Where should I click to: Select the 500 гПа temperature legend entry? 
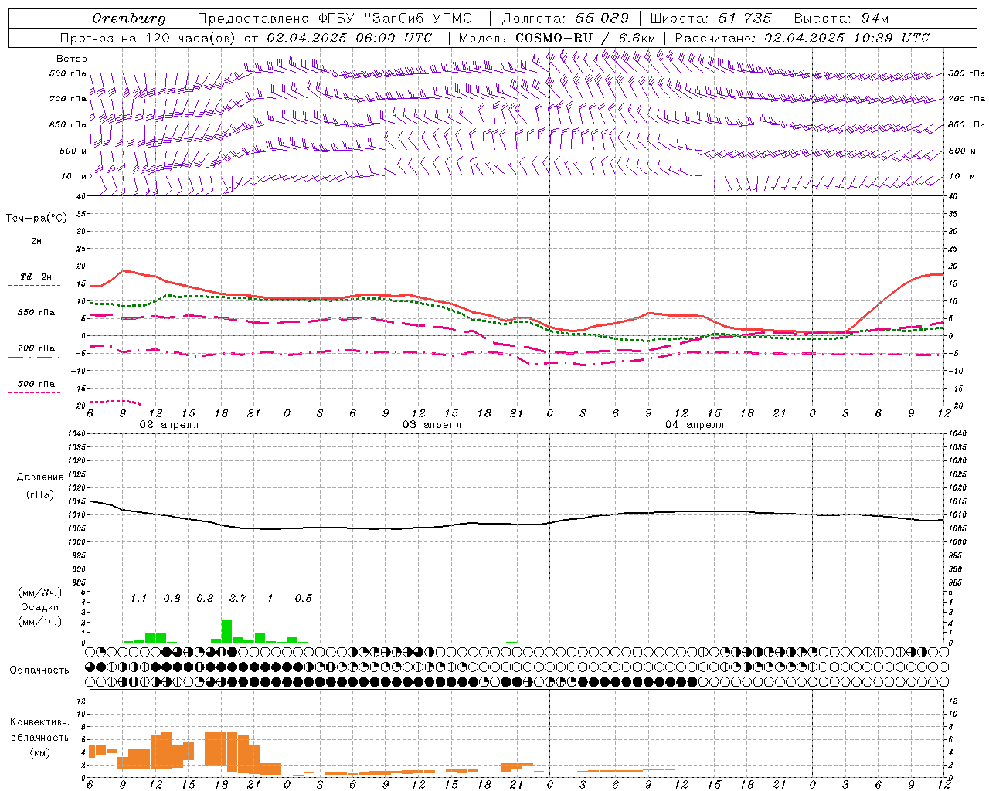click(x=36, y=384)
